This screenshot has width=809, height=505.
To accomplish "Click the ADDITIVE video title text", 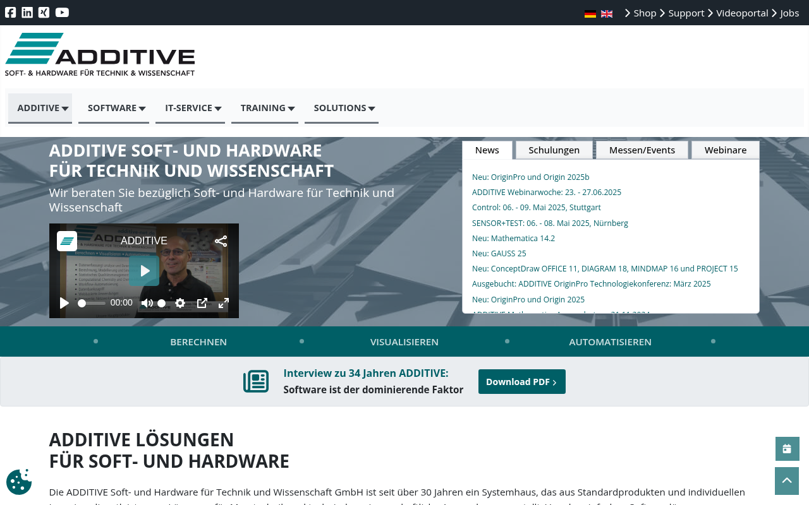I will 144,241.
